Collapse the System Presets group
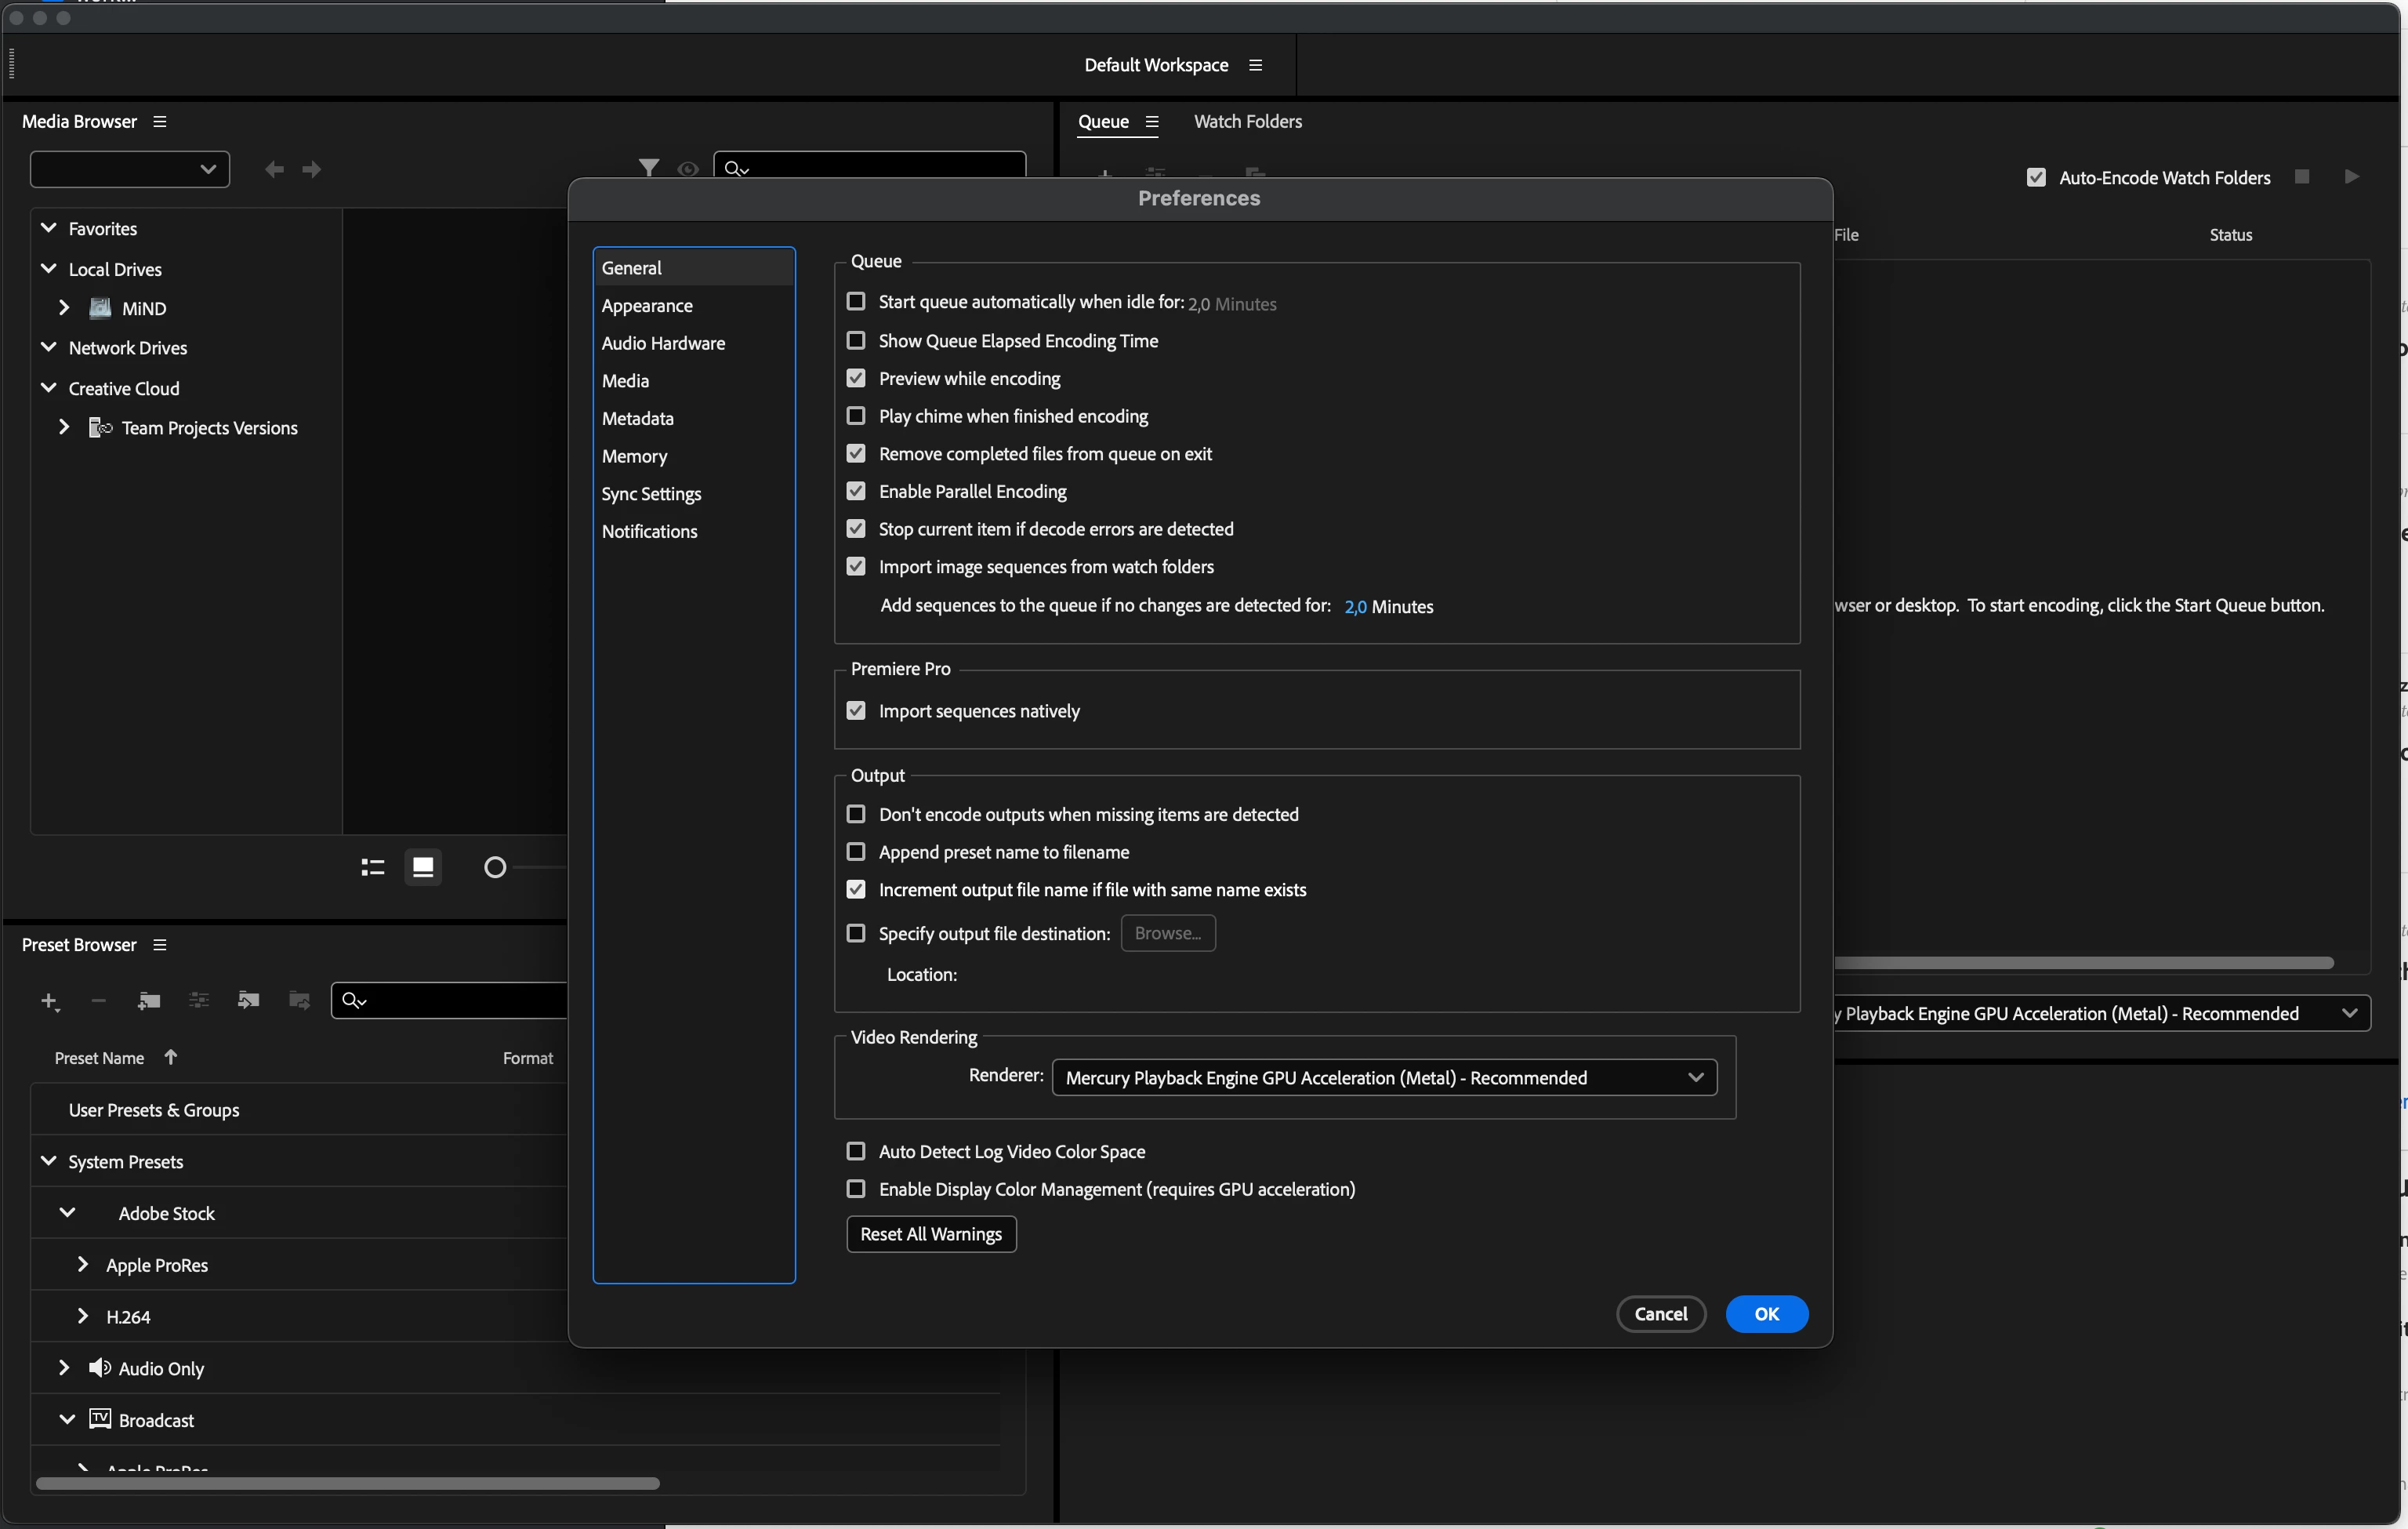Viewport: 2408px width, 1529px height. coord(48,1161)
